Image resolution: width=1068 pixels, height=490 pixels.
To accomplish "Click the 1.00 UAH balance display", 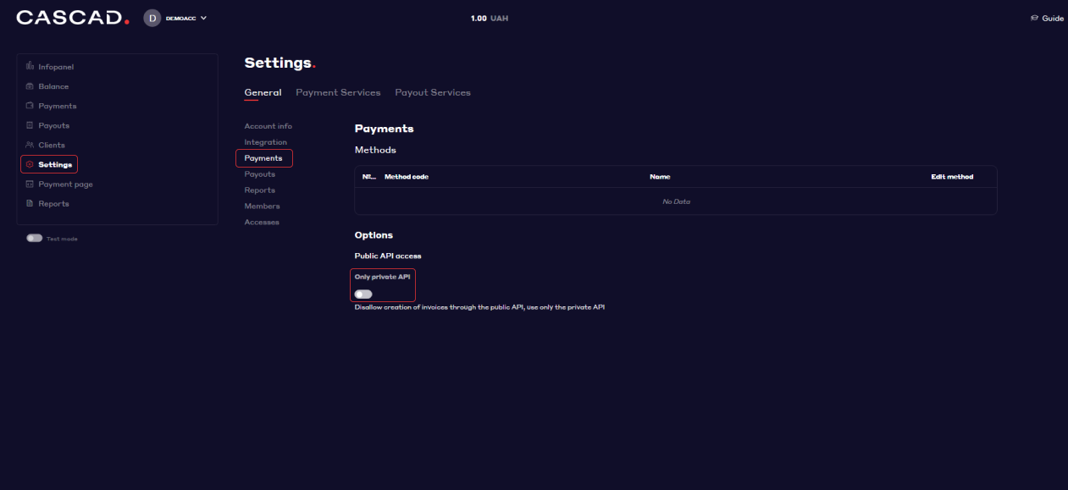I will coord(490,17).
